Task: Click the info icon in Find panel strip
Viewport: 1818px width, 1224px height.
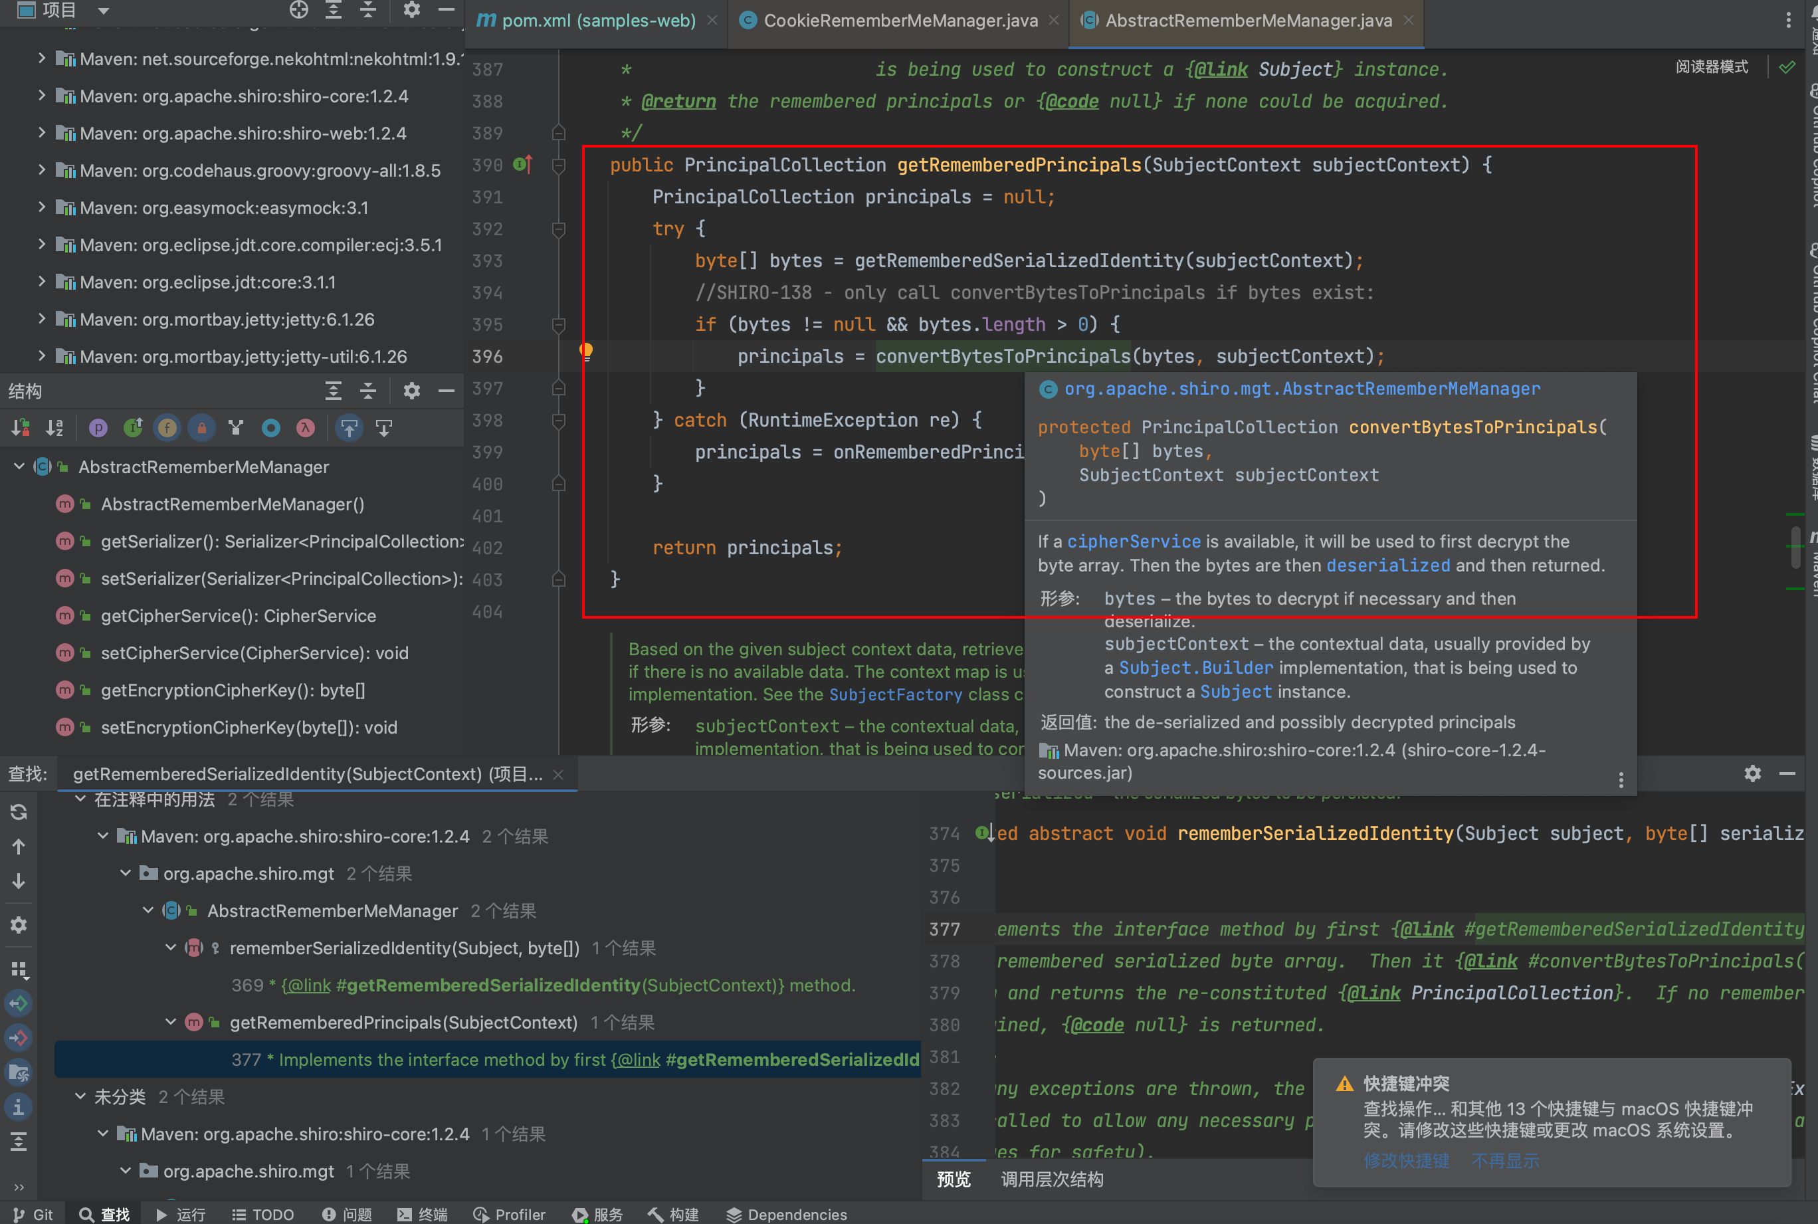Action: pyautogui.click(x=19, y=1107)
